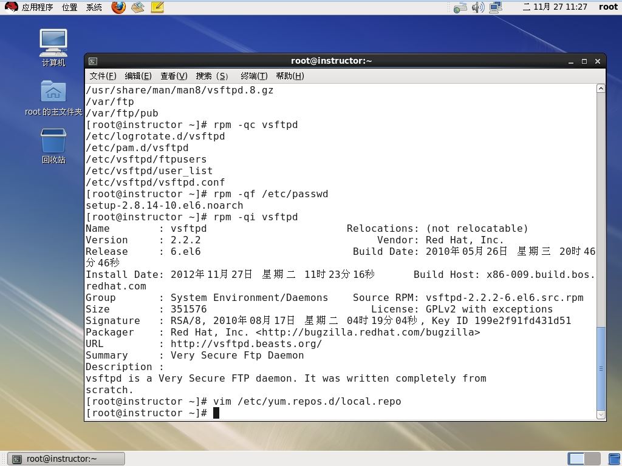Click the URL http://vsftpd.beasts.org/
622x466 pixels.
(247, 343)
